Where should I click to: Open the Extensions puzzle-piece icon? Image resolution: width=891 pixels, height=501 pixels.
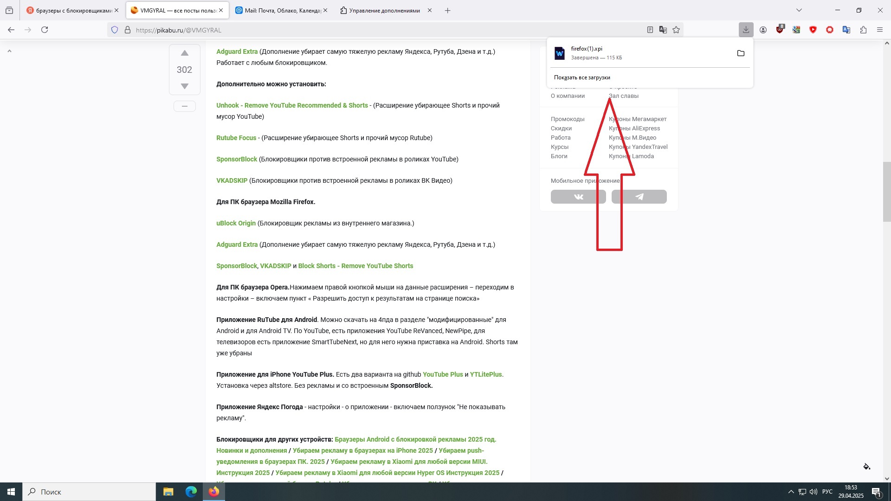863,30
